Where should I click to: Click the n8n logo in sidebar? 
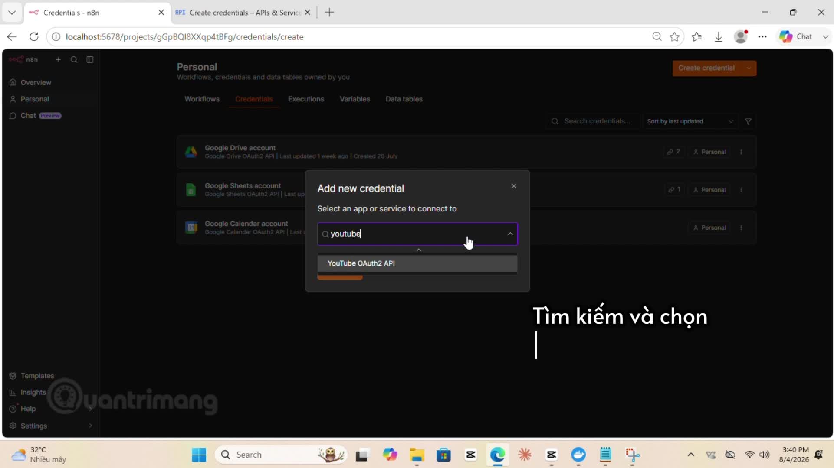pyautogui.click(x=23, y=59)
